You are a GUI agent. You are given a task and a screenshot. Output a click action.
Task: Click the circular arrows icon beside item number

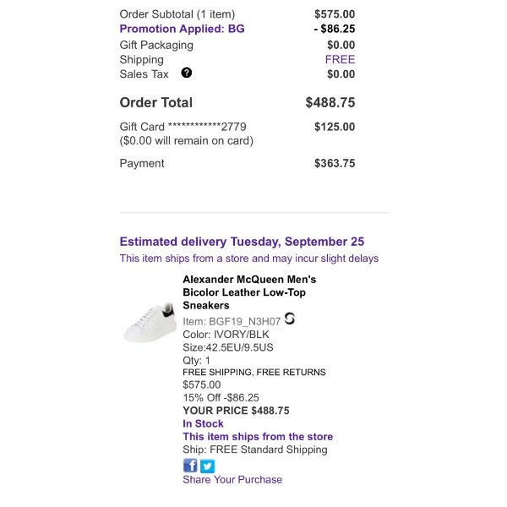click(289, 319)
